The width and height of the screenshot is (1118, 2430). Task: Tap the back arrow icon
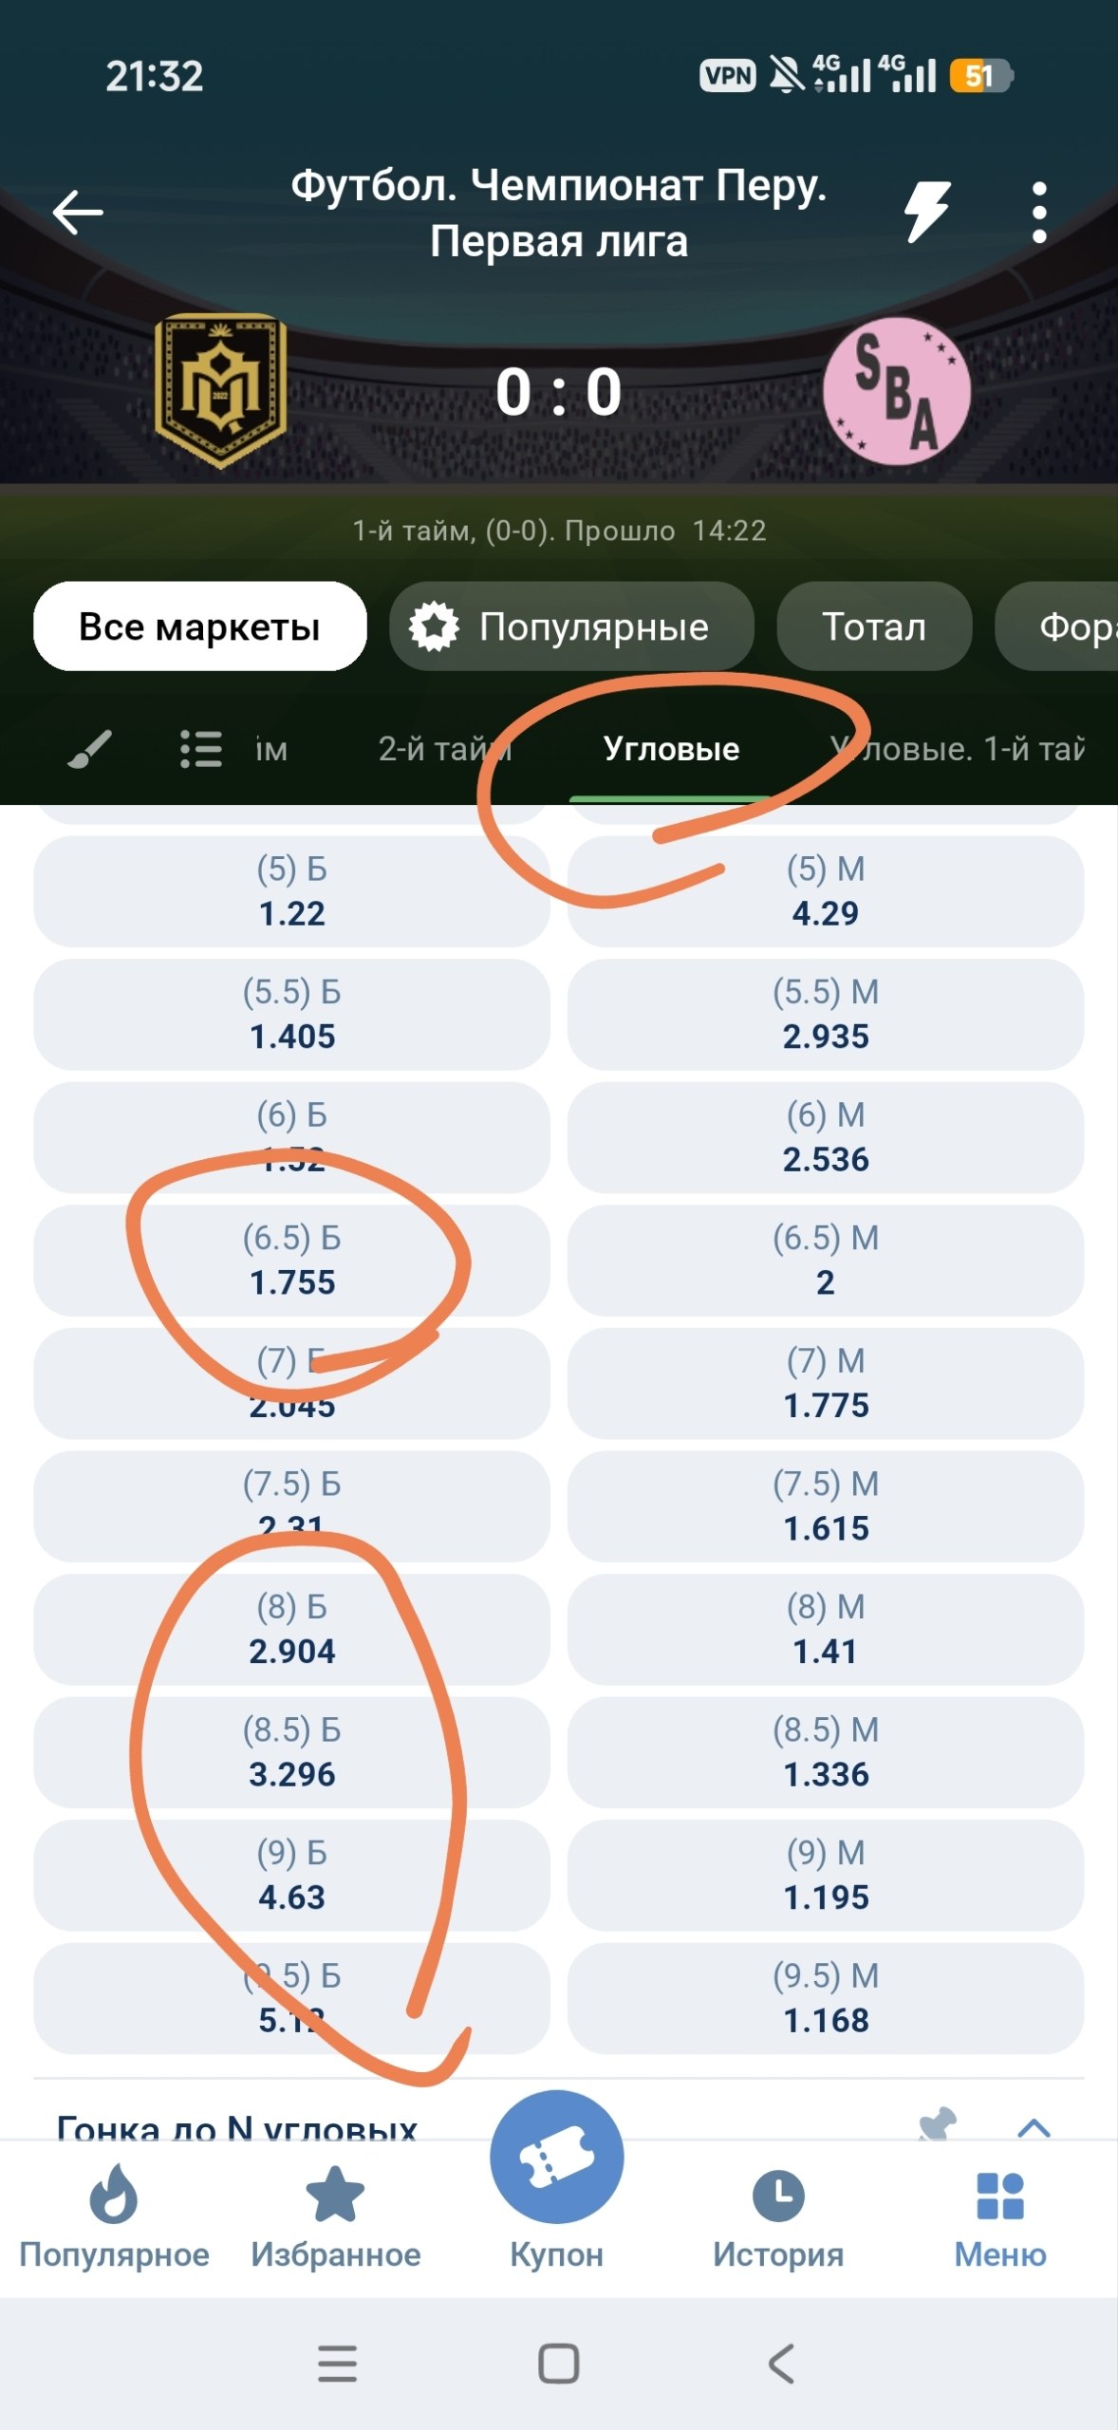[x=78, y=212]
